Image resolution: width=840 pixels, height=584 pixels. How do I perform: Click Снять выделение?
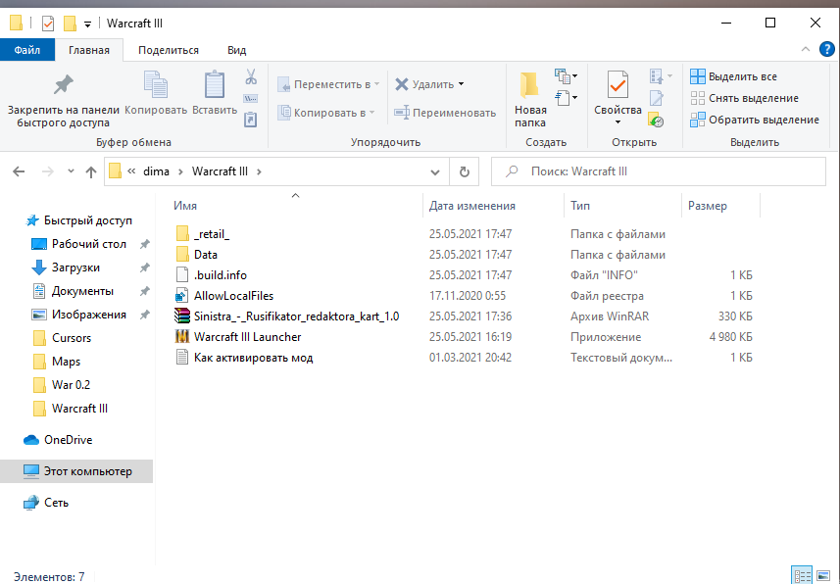(x=744, y=98)
